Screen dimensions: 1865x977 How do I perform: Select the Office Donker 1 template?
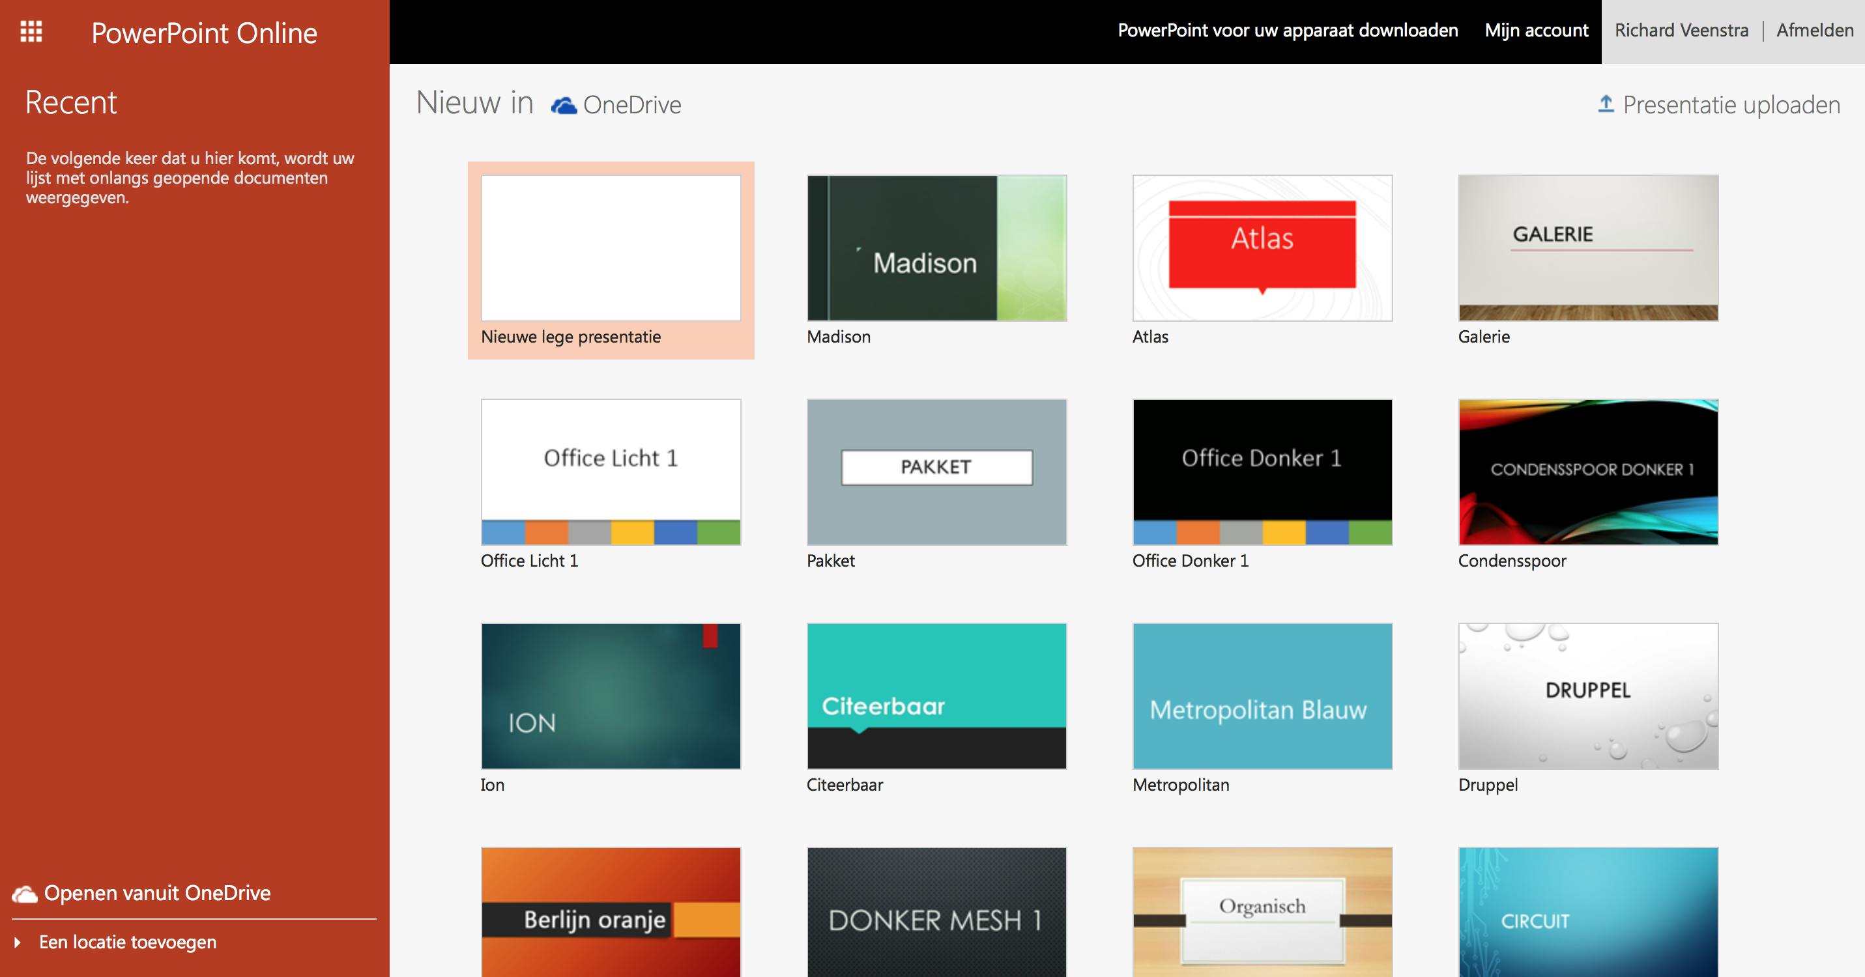(x=1262, y=472)
